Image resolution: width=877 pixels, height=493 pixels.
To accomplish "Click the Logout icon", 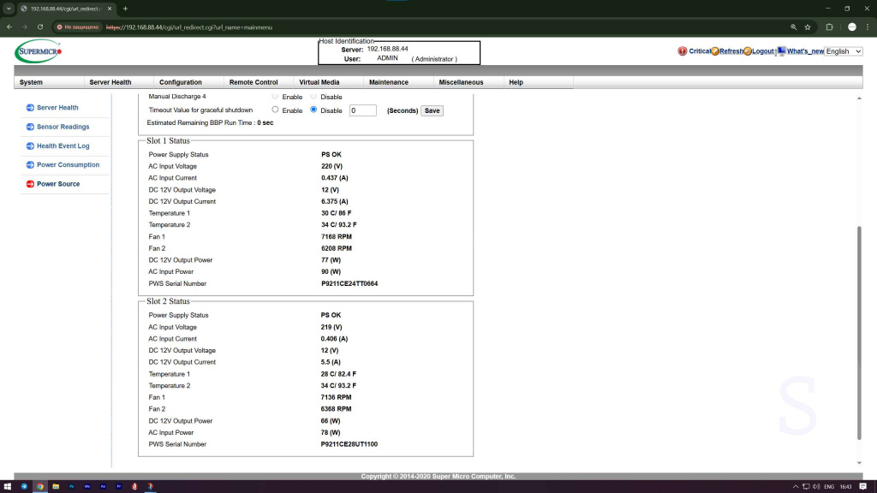I will point(748,51).
